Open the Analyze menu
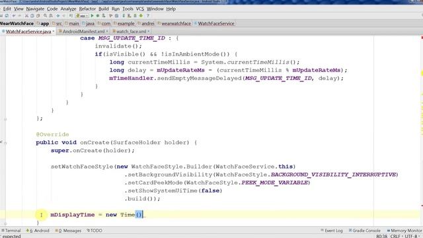 [x=68, y=9]
